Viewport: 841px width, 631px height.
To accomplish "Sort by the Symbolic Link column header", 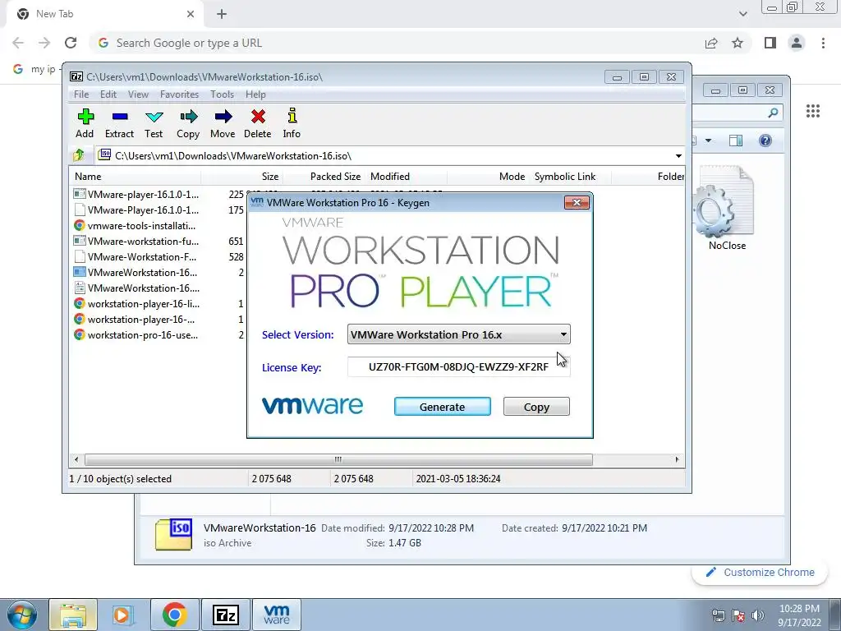I will (x=570, y=177).
